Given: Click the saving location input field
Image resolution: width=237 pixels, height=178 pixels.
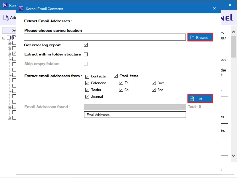Looking at the screenshot, I should pyautogui.click(x=105, y=37).
